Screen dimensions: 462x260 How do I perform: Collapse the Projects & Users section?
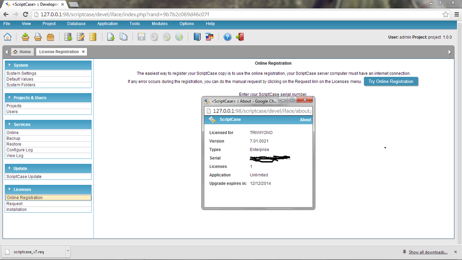pyautogui.click(x=48, y=97)
